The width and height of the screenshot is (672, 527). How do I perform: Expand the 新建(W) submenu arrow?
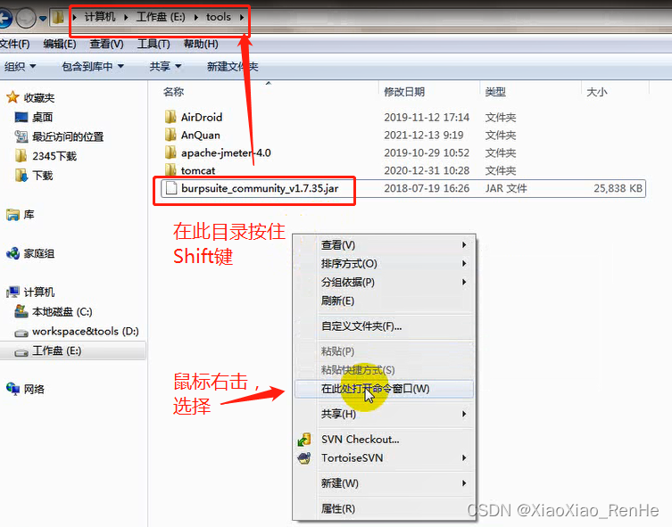tap(464, 483)
